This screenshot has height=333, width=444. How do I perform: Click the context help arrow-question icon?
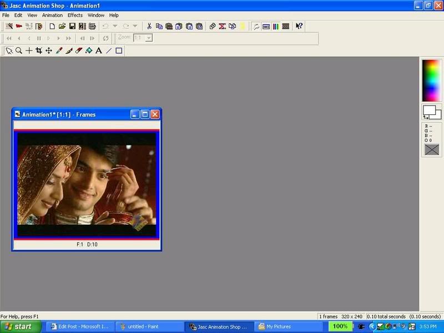coord(299,26)
